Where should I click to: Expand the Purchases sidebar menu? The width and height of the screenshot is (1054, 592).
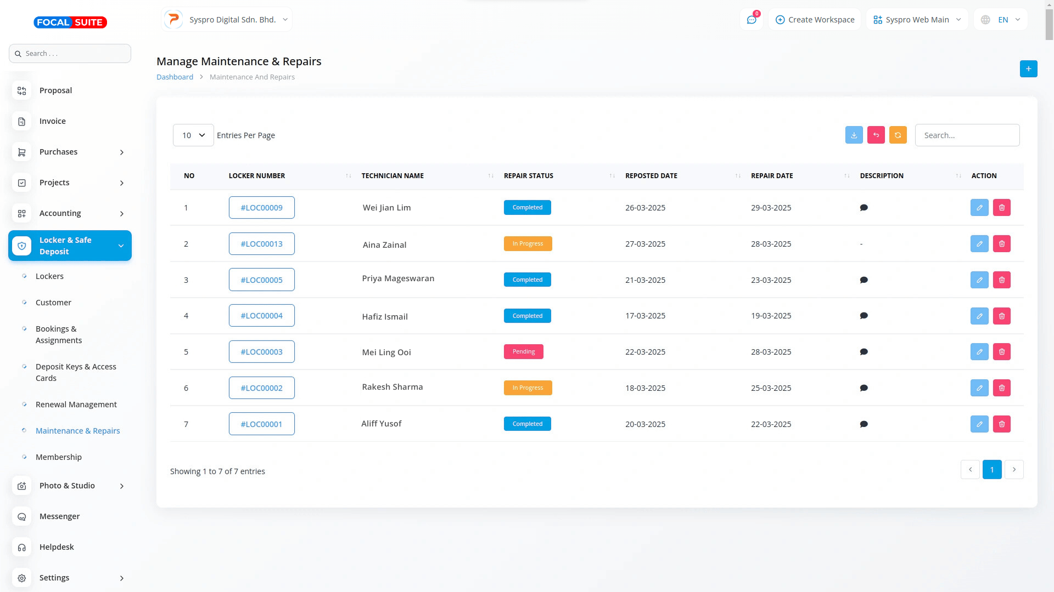coord(70,152)
